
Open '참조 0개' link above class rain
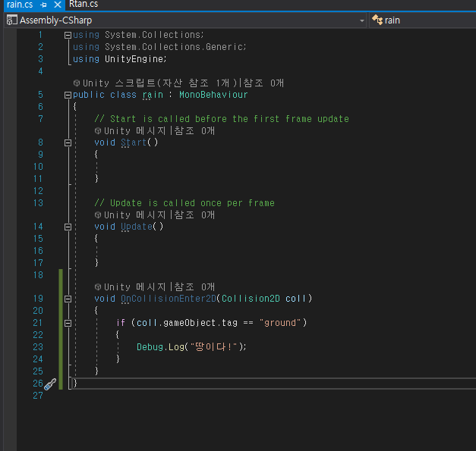point(263,83)
